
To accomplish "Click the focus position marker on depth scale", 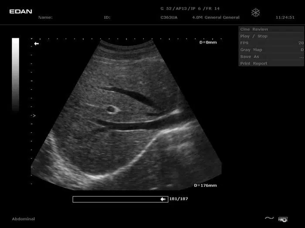I will coord(34,116).
